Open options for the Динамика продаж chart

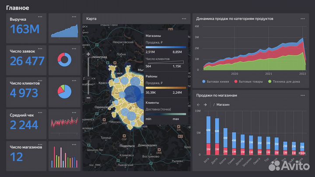302,18
